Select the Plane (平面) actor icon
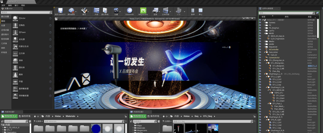 tap(15, 82)
